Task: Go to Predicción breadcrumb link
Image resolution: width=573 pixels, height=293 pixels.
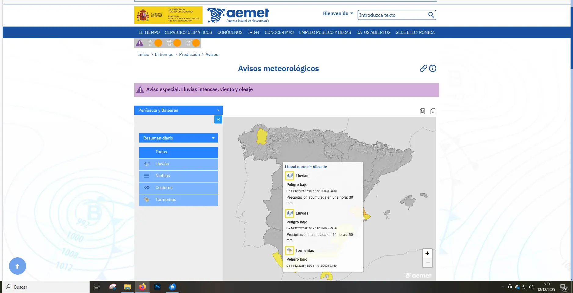Action: (189, 54)
